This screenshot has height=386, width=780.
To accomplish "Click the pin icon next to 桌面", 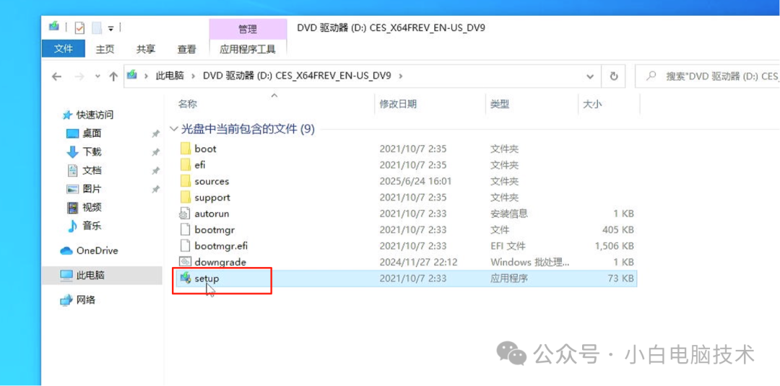I will [x=155, y=133].
